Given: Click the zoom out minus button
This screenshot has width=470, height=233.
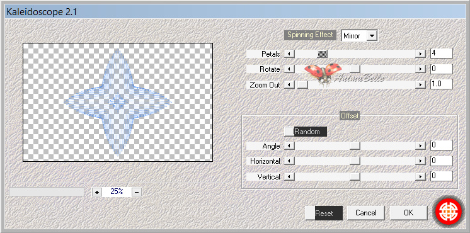Looking at the screenshot, I should 137,192.
